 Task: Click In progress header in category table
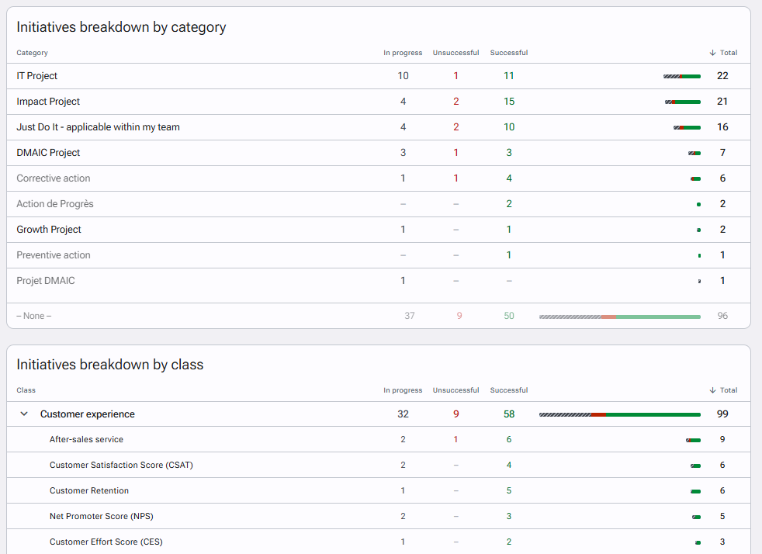pos(403,53)
